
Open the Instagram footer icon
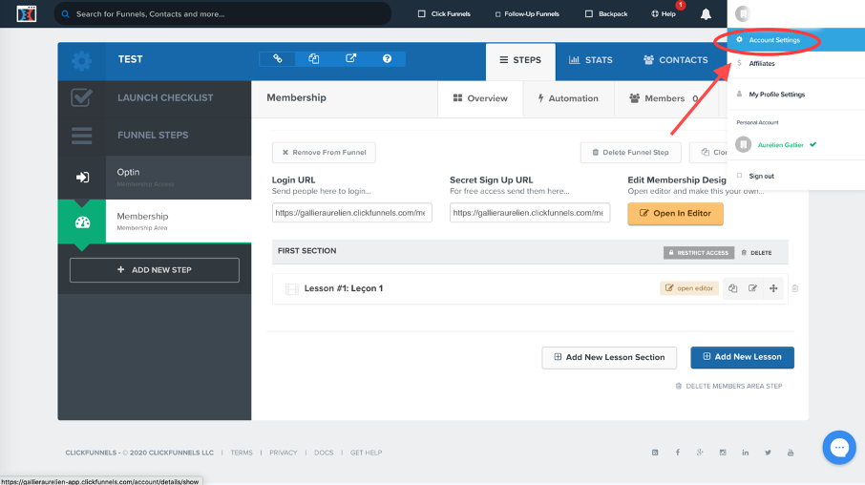(723, 453)
